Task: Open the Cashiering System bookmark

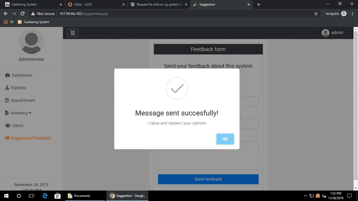Action: 33,22
